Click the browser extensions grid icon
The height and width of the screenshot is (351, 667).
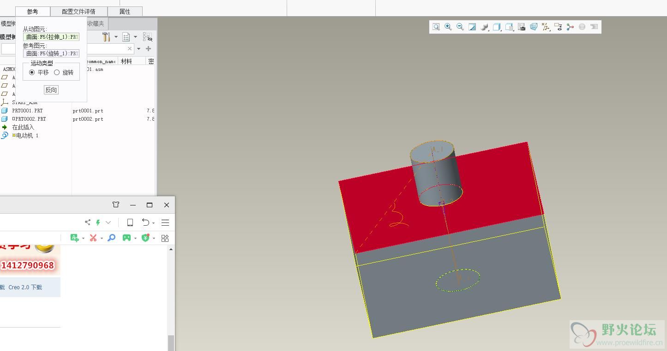click(x=165, y=238)
